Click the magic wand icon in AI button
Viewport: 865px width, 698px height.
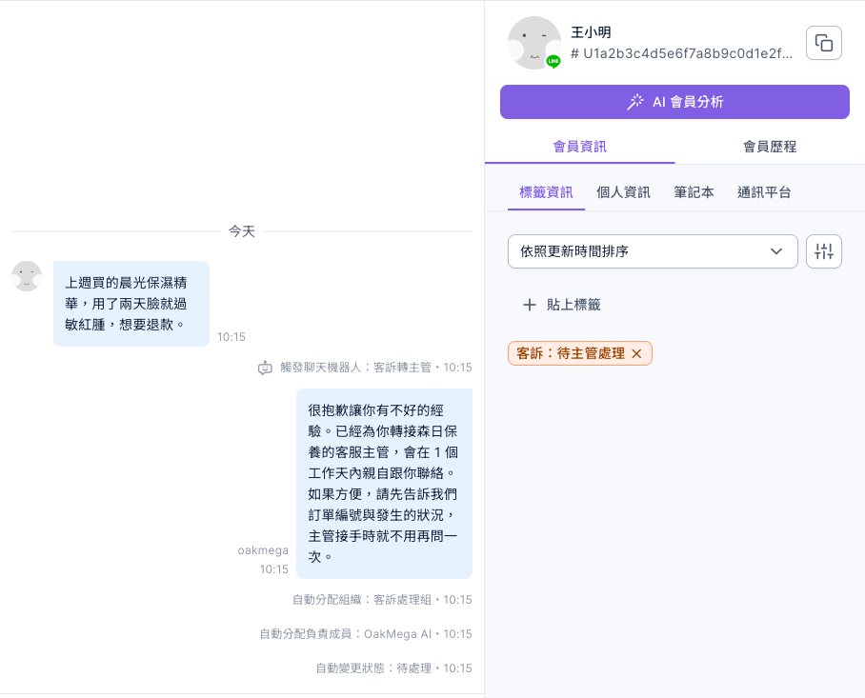pos(635,102)
